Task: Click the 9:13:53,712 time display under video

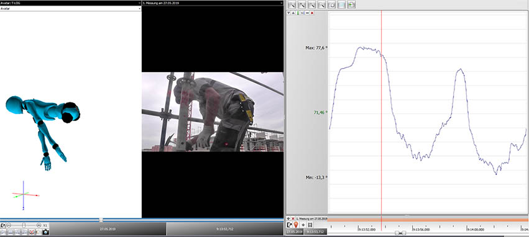Action: coord(224,229)
